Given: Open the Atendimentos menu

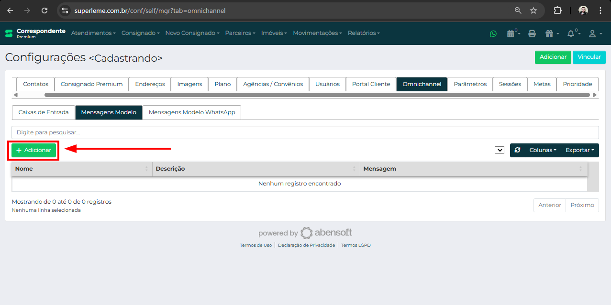Looking at the screenshot, I should point(93,33).
